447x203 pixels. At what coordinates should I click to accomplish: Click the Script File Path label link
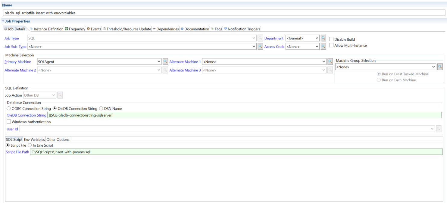(17, 152)
